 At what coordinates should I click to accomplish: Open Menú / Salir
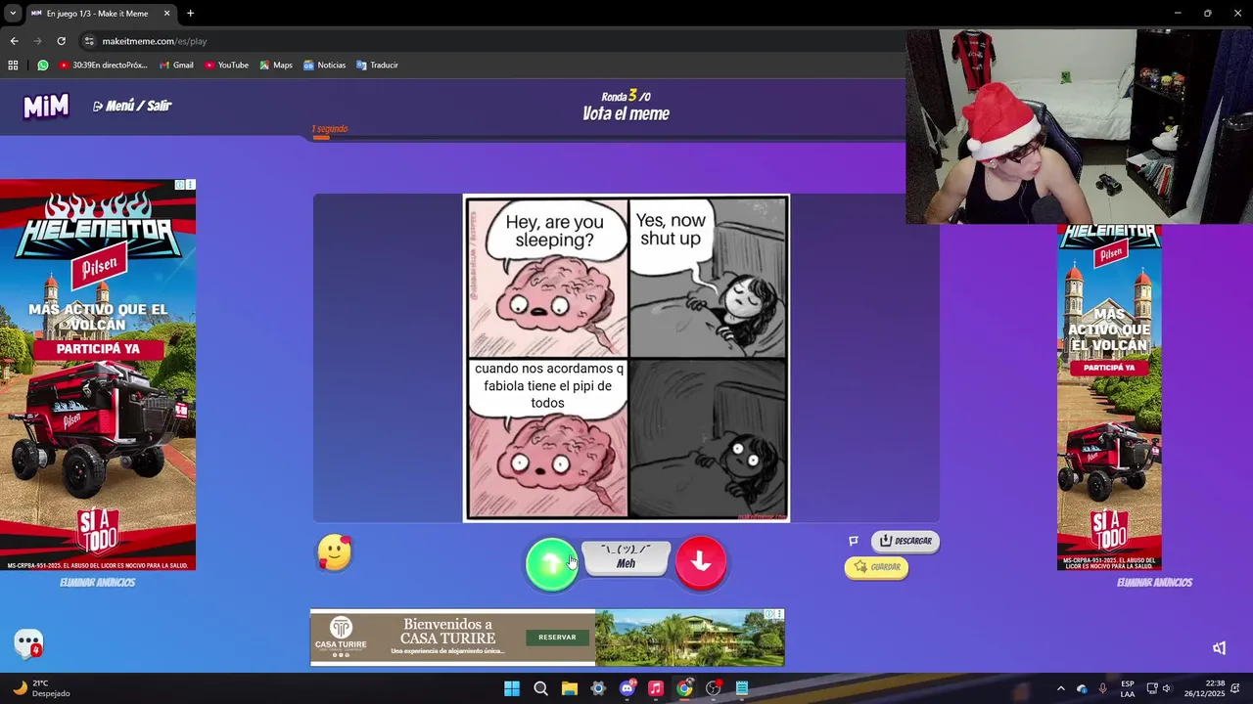[x=132, y=106]
